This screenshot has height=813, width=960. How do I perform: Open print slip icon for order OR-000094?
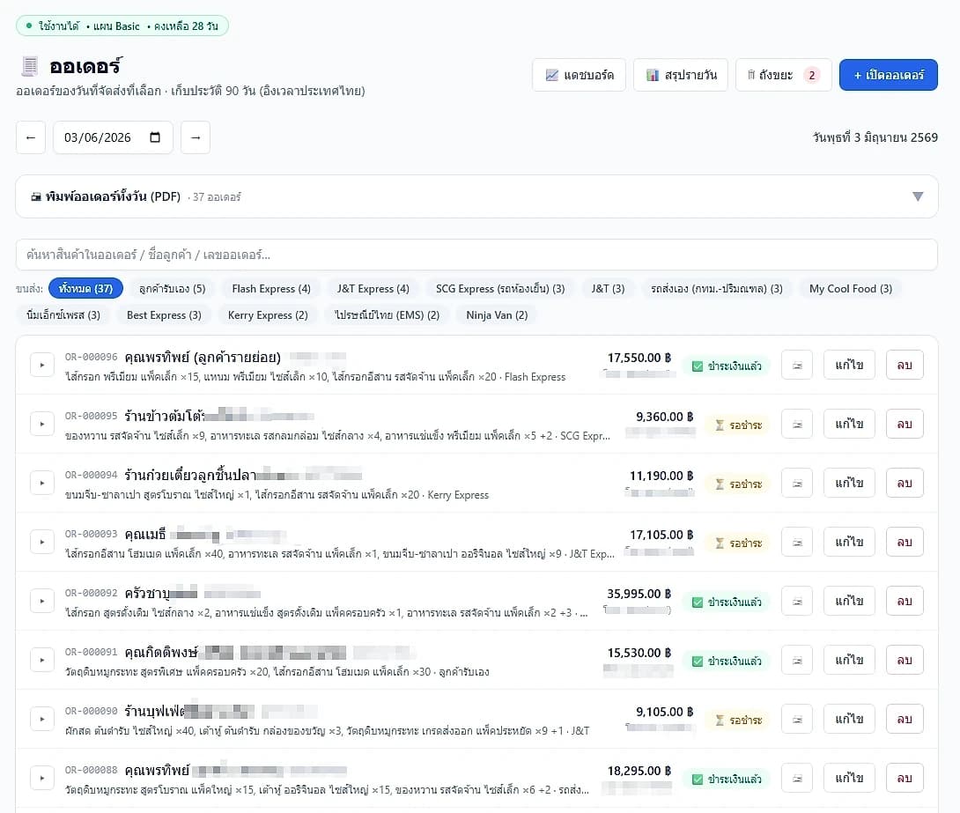pyautogui.click(x=796, y=483)
